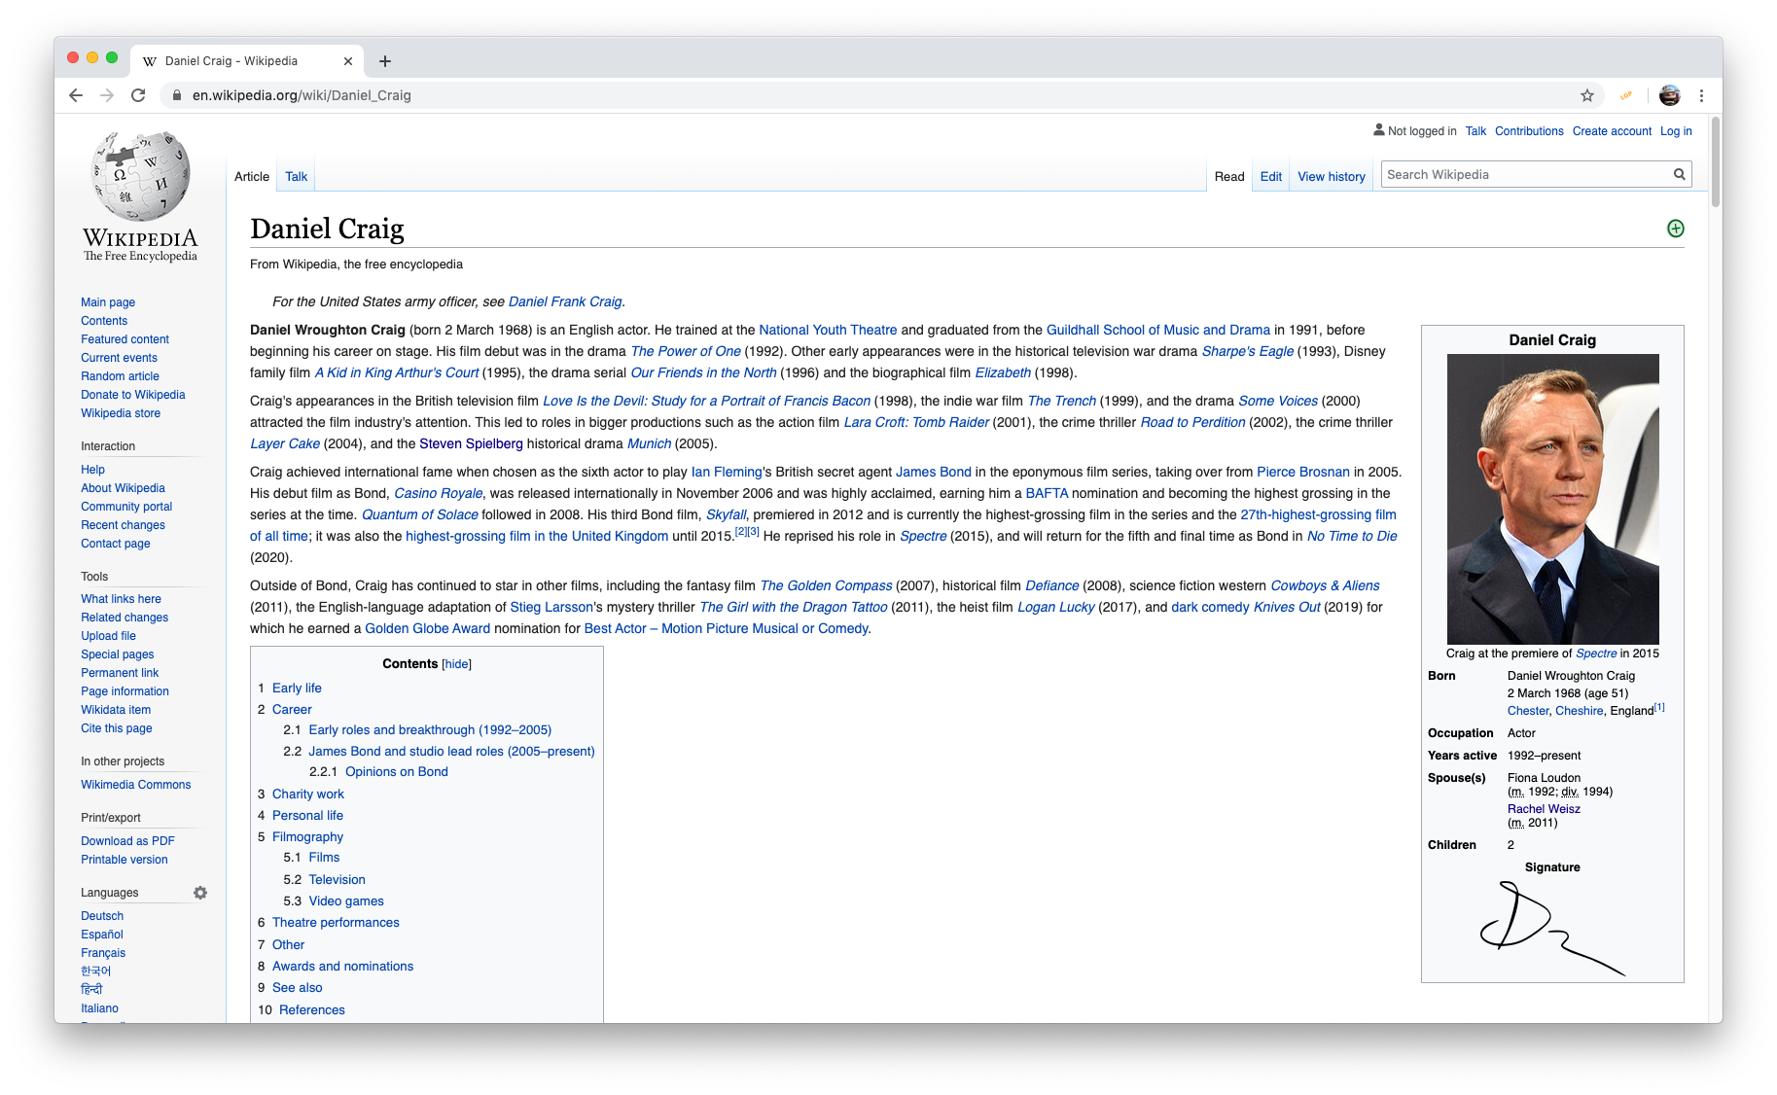The width and height of the screenshot is (1777, 1095).
Task: Open Chrome three-dot menu
Action: tap(1701, 95)
